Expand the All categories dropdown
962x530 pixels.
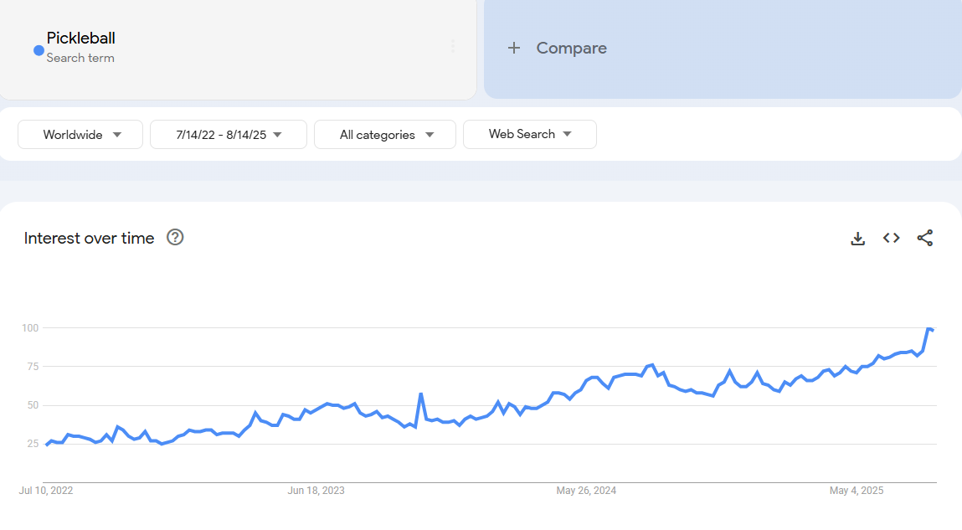click(385, 135)
